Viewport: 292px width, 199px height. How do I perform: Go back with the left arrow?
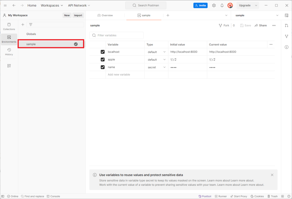click(x=14, y=5)
